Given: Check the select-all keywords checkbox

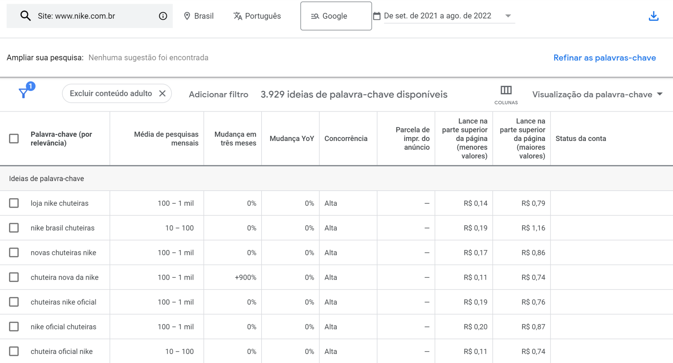Looking at the screenshot, I should click(14, 138).
